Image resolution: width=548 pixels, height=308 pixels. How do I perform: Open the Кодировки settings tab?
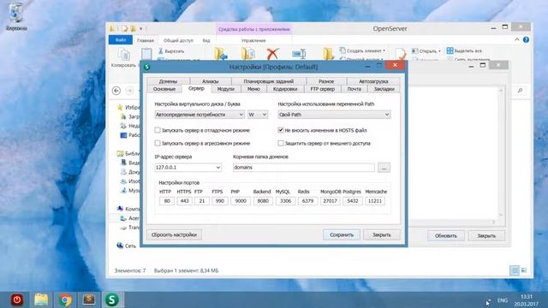click(x=285, y=89)
